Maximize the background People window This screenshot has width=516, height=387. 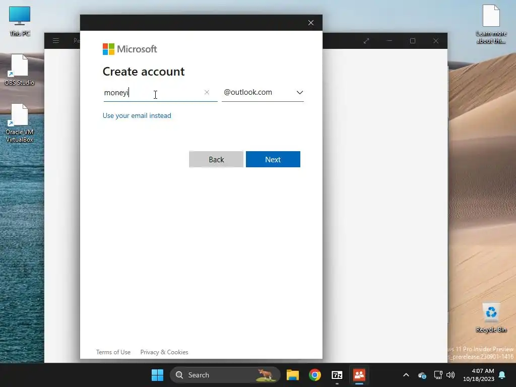413,41
